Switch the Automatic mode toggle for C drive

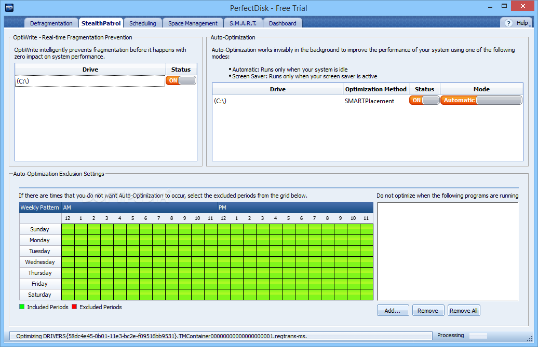click(481, 101)
